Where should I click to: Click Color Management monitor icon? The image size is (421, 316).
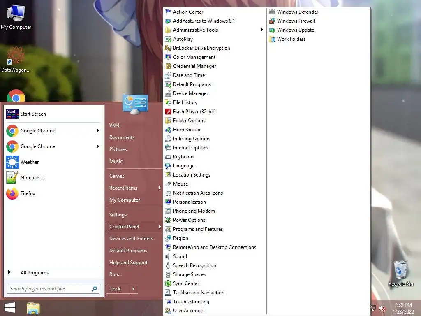tap(168, 57)
